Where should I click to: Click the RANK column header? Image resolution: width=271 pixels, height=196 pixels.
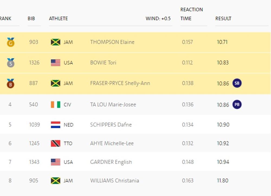coord(5,19)
